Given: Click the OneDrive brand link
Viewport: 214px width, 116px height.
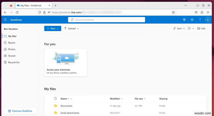Looking at the screenshot, I should pyautogui.click(x=16, y=20).
